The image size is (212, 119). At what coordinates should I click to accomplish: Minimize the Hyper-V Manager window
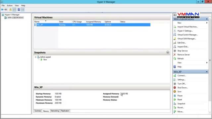click(198, 2)
